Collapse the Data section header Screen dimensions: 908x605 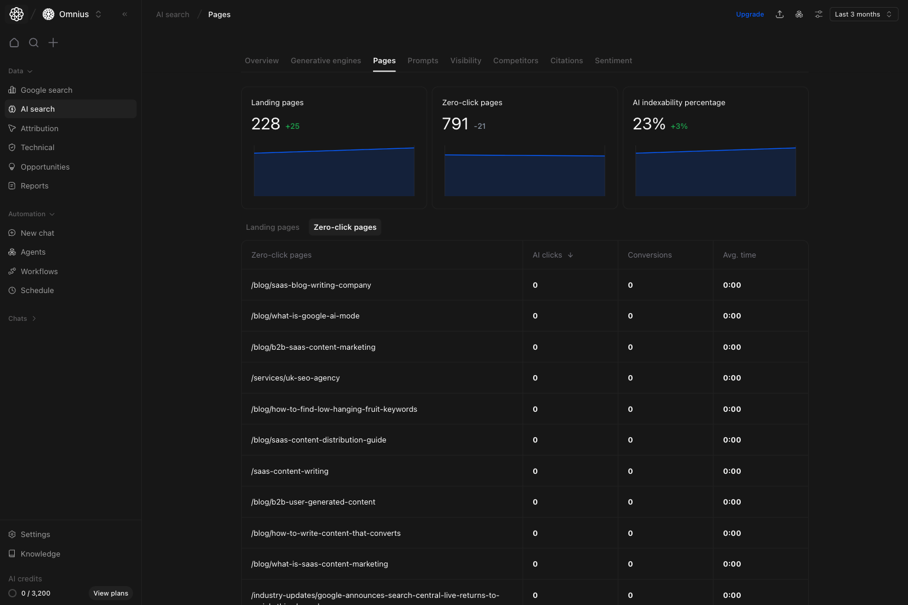tap(20, 71)
